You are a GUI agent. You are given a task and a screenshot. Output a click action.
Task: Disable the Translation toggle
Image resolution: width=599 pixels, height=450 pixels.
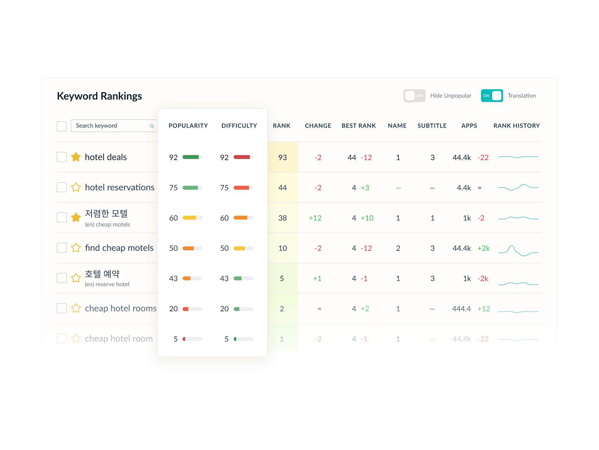[x=492, y=96]
